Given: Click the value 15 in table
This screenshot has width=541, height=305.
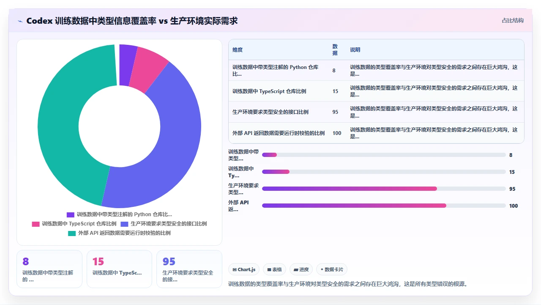Looking at the screenshot, I should [x=335, y=91].
